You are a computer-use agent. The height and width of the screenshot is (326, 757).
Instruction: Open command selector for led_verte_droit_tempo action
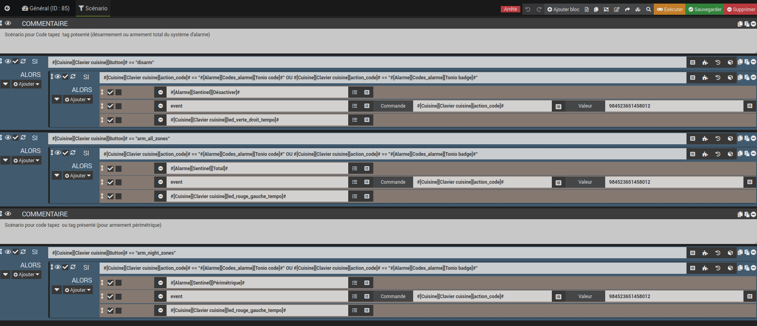(x=367, y=120)
